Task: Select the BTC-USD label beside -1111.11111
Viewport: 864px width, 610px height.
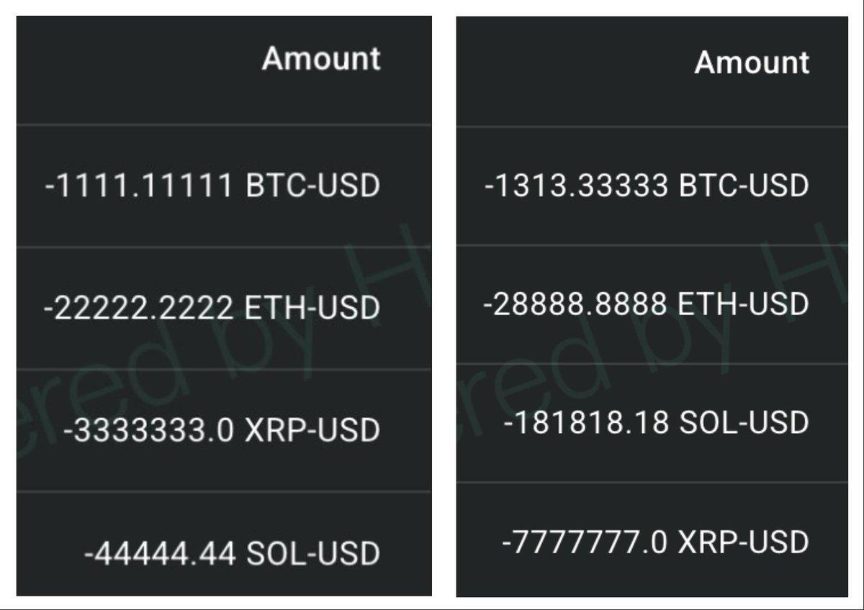Action: pyautogui.click(x=312, y=186)
